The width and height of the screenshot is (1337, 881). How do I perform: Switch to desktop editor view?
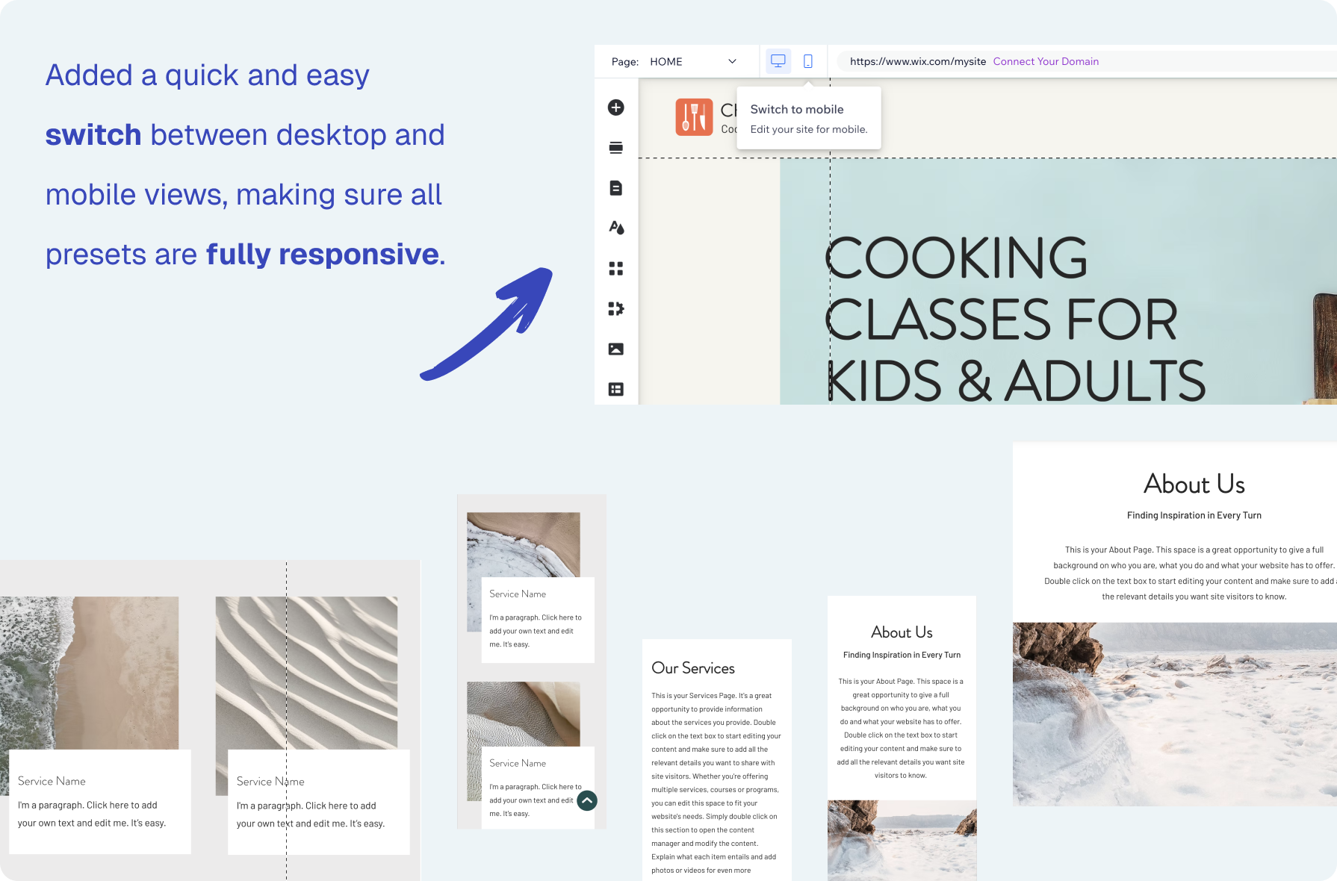[x=778, y=61]
